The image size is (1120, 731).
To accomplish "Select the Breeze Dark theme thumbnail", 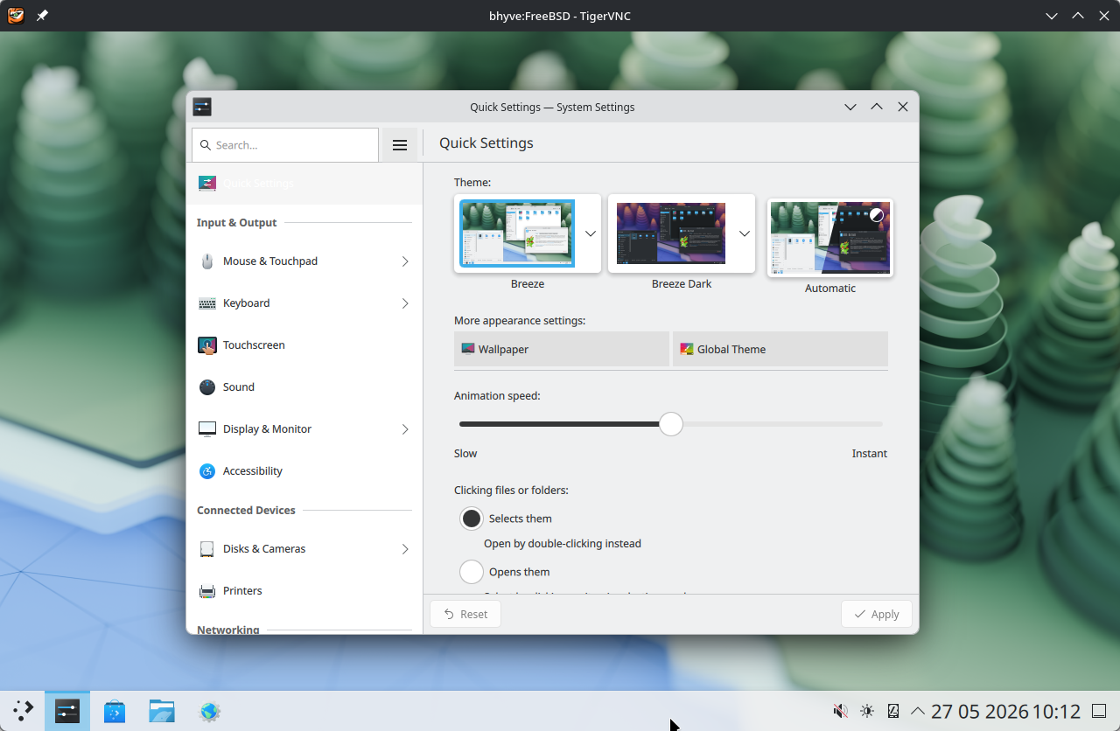I will coord(671,233).
